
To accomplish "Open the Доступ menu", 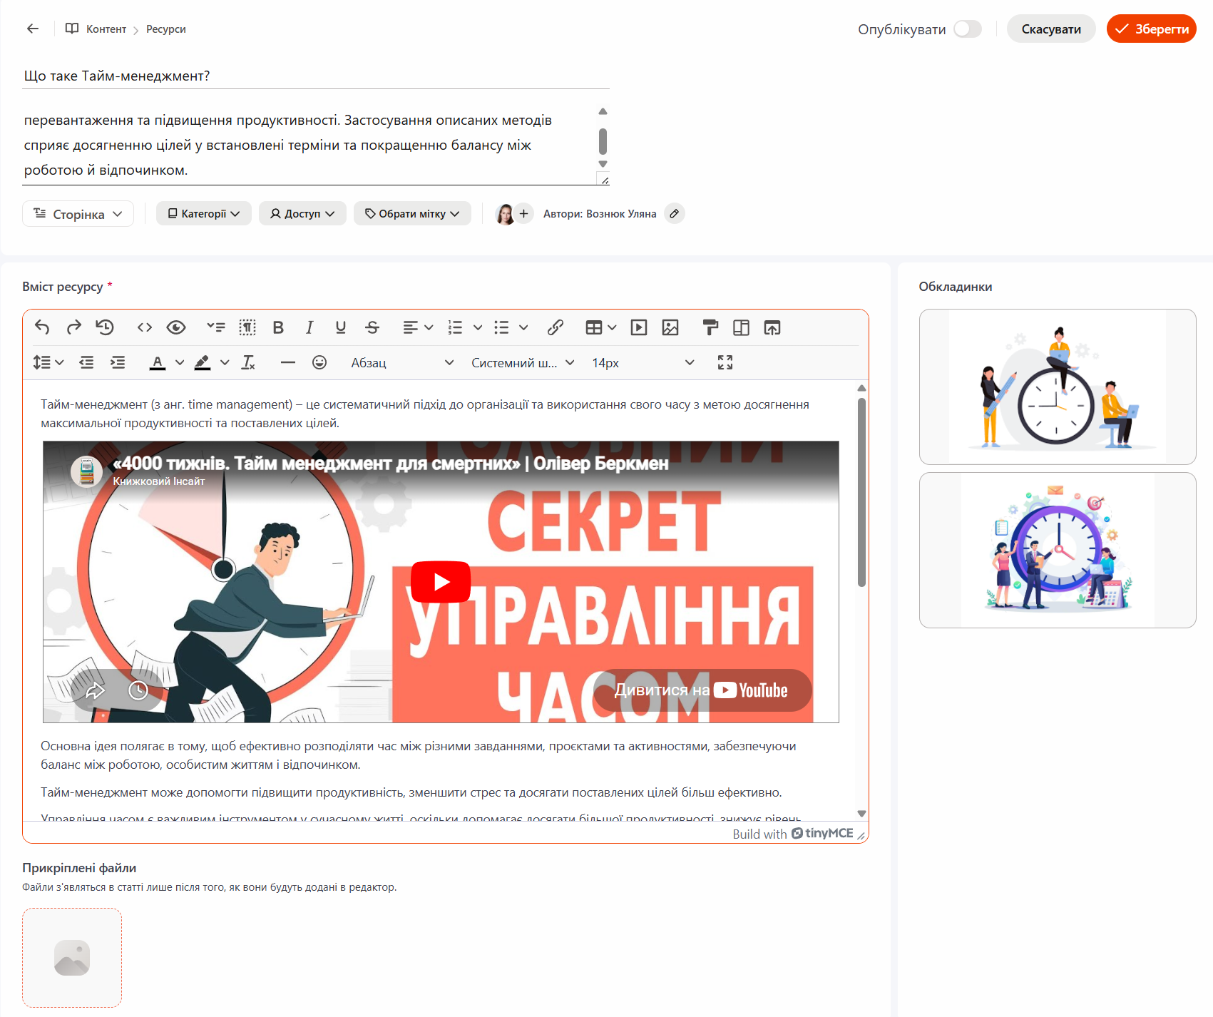I will click(x=302, y=213).
